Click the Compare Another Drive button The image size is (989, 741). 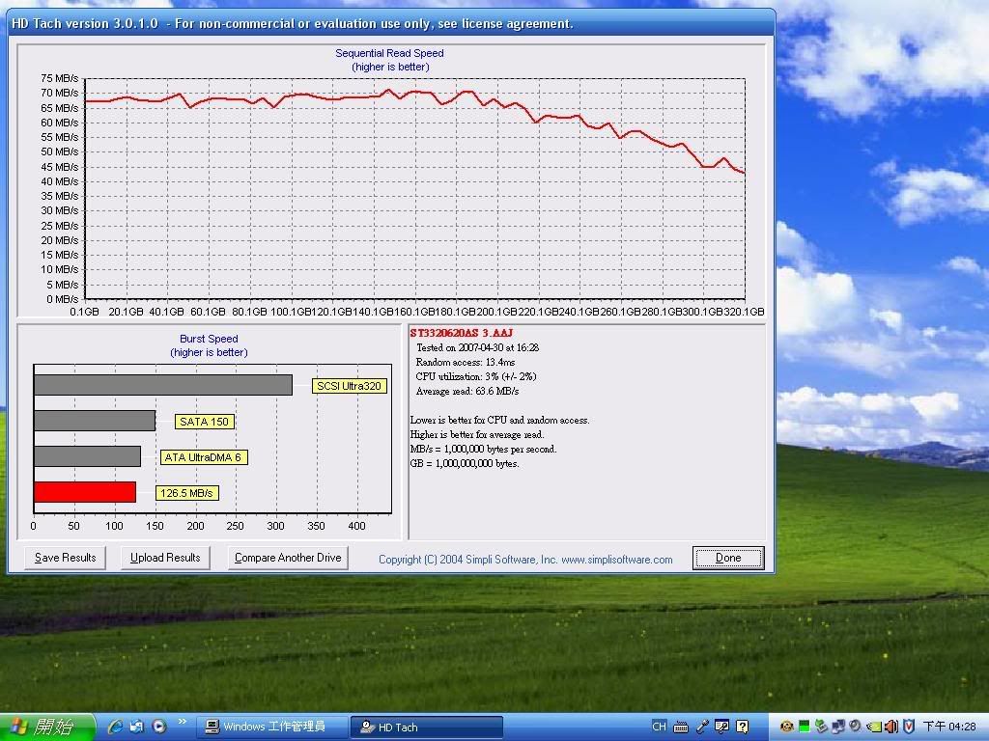[x=288, y=558]
